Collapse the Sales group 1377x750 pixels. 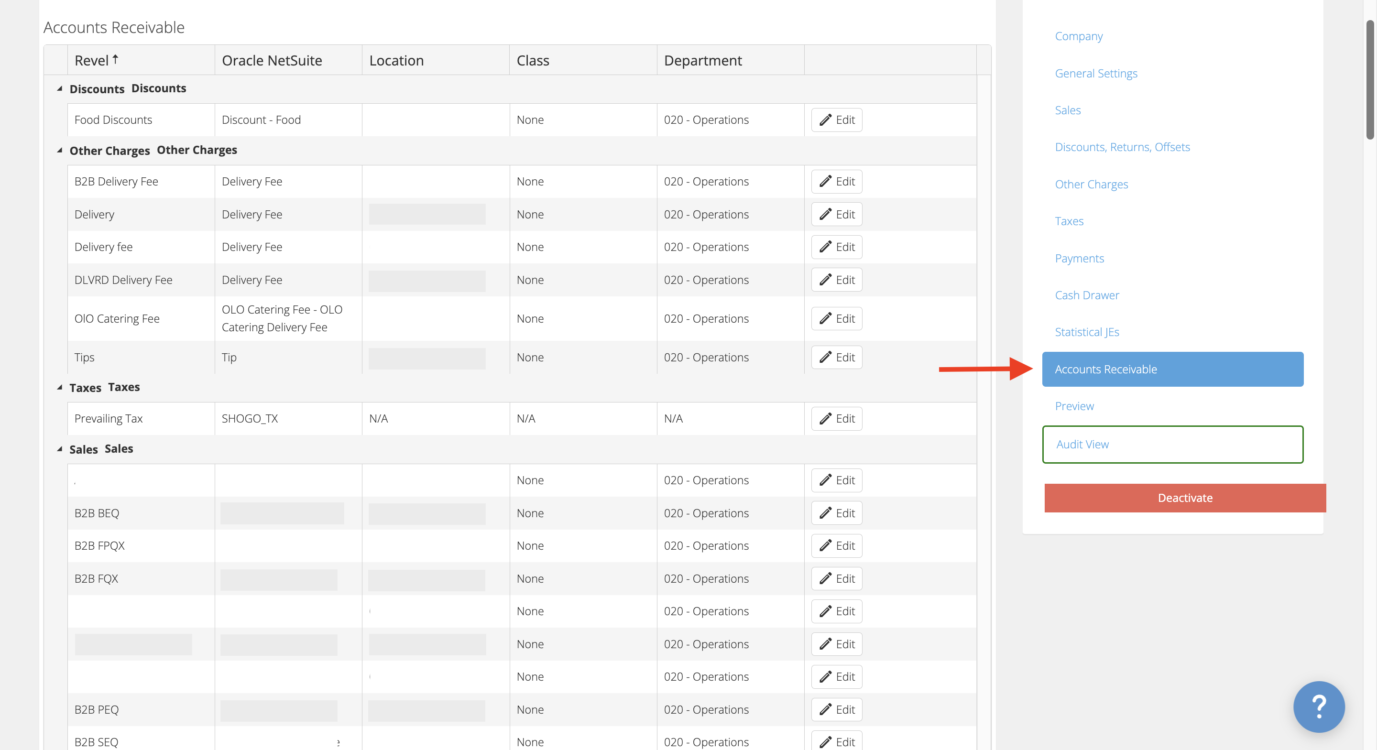(59, 449)
